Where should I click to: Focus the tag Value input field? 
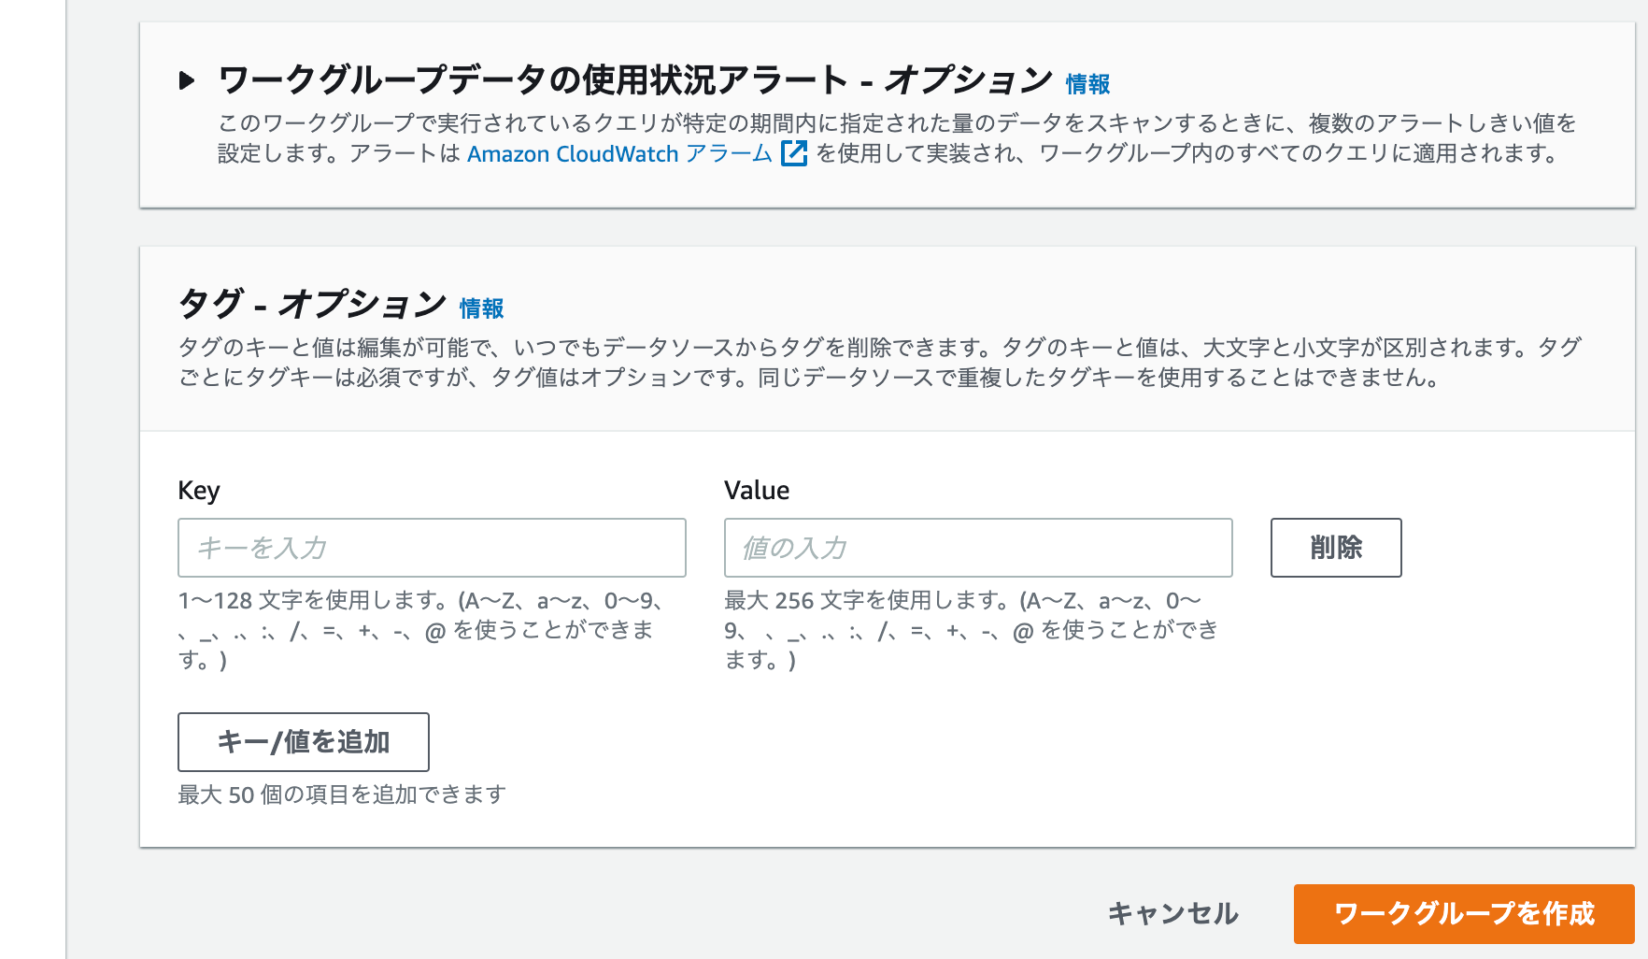tap(977, 548)
